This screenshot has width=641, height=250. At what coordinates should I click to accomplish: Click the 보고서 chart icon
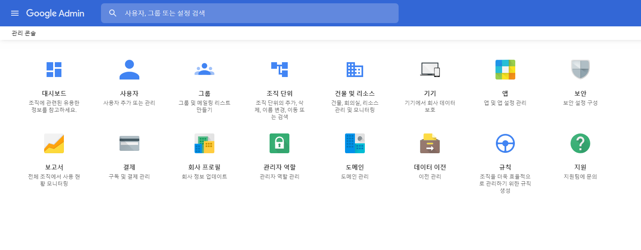54,143
